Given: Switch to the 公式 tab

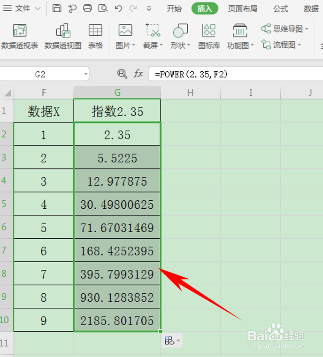Looking at the screenshot, I should (281, 8).
